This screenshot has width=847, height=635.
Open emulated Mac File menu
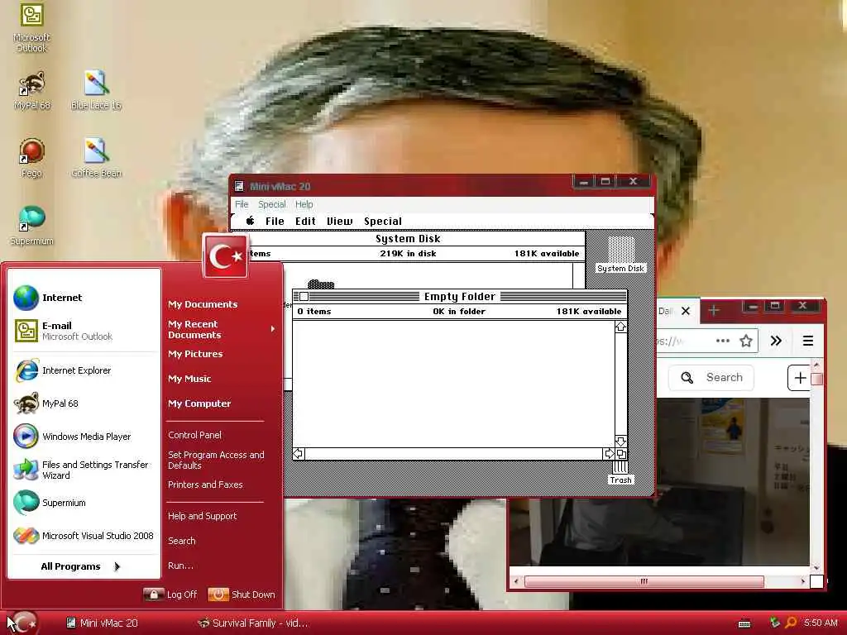pos(275,222)
